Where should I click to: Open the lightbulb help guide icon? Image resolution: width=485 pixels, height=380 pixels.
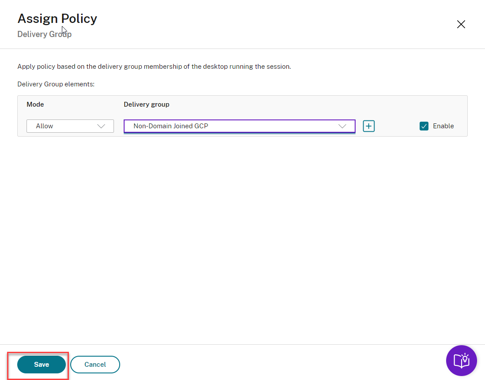coord(462,360)
